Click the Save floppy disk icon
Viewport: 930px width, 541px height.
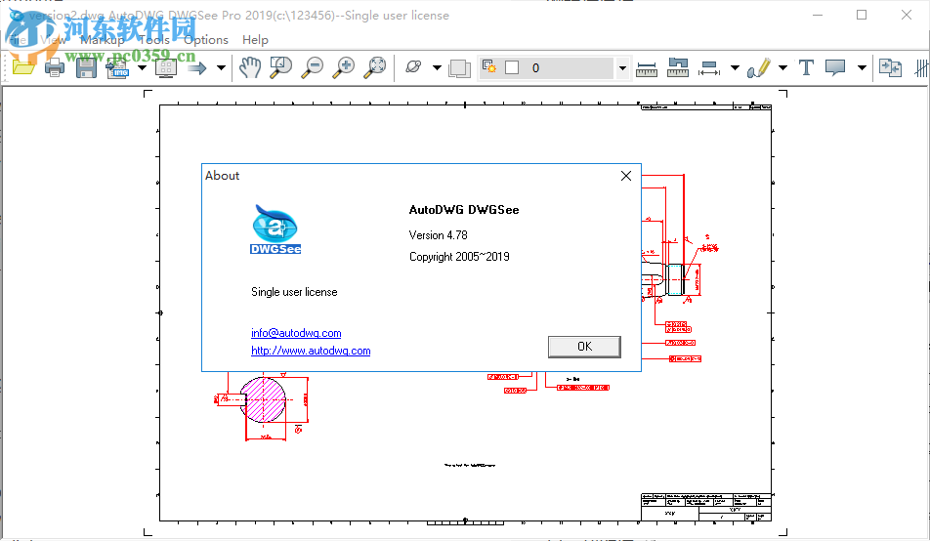coord(86,67)
